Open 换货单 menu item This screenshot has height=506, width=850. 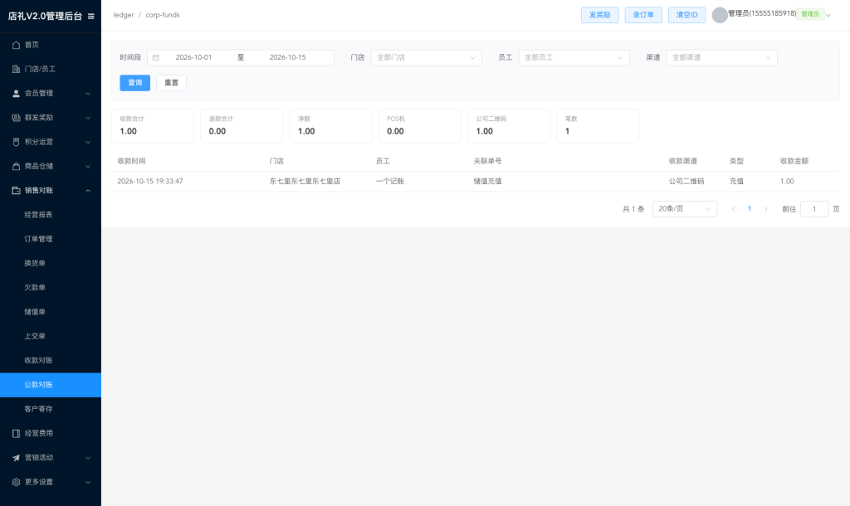[x=51, y=263]
